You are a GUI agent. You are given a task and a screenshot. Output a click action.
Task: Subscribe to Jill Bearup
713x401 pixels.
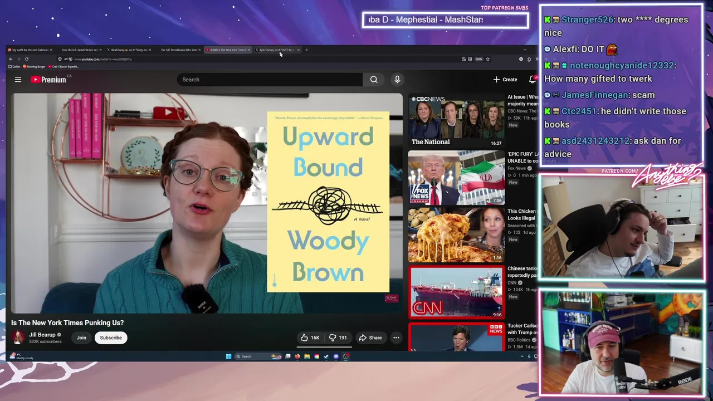pos(111,338)
